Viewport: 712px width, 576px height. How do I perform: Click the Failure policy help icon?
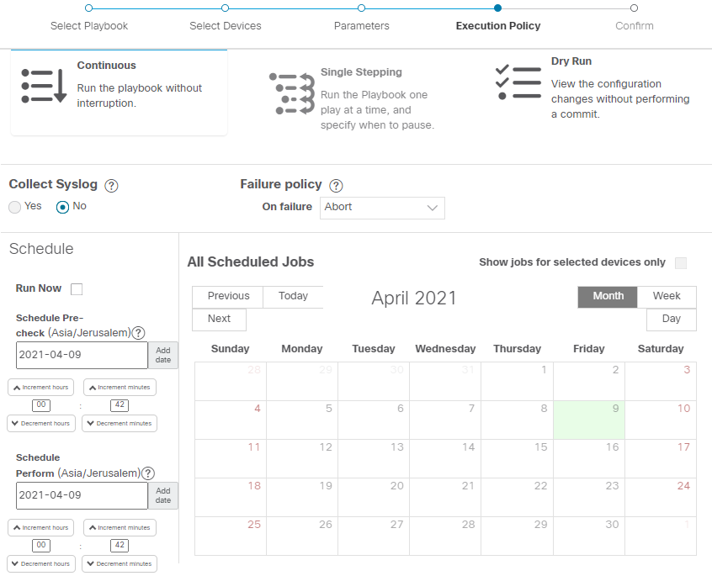[x=335, y=185]
